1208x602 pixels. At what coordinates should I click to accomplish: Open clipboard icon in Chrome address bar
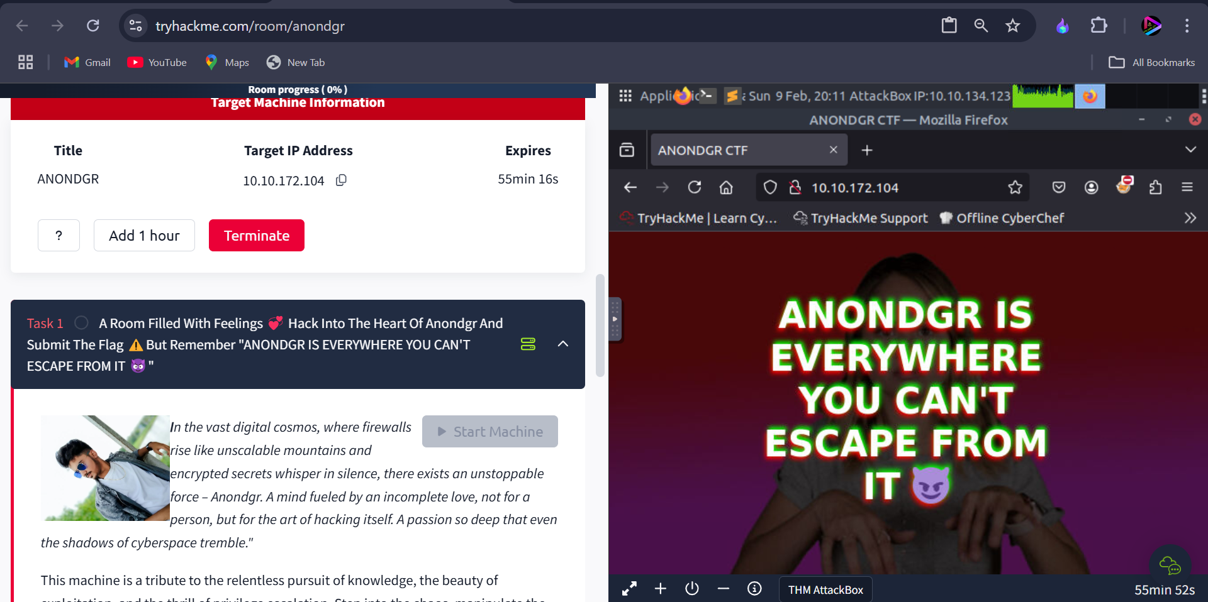tap(949, 26)
